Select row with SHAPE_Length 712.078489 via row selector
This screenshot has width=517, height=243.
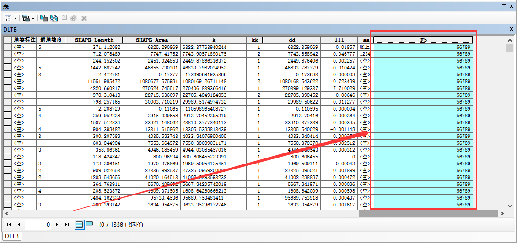7,54
